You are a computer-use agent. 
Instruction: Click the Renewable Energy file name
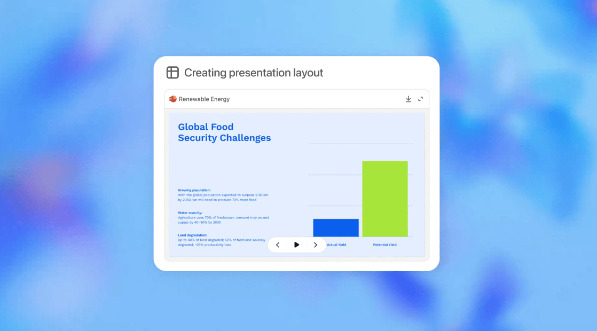[204, 99]
